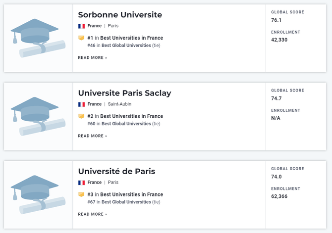332x233 pixels.
Task: Open Best Global Universities link at #46
Action: tap(126, 46)
